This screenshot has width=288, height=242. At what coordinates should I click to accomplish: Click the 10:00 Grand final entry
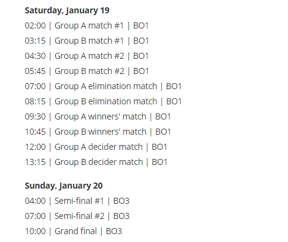(x=73, y=231)
